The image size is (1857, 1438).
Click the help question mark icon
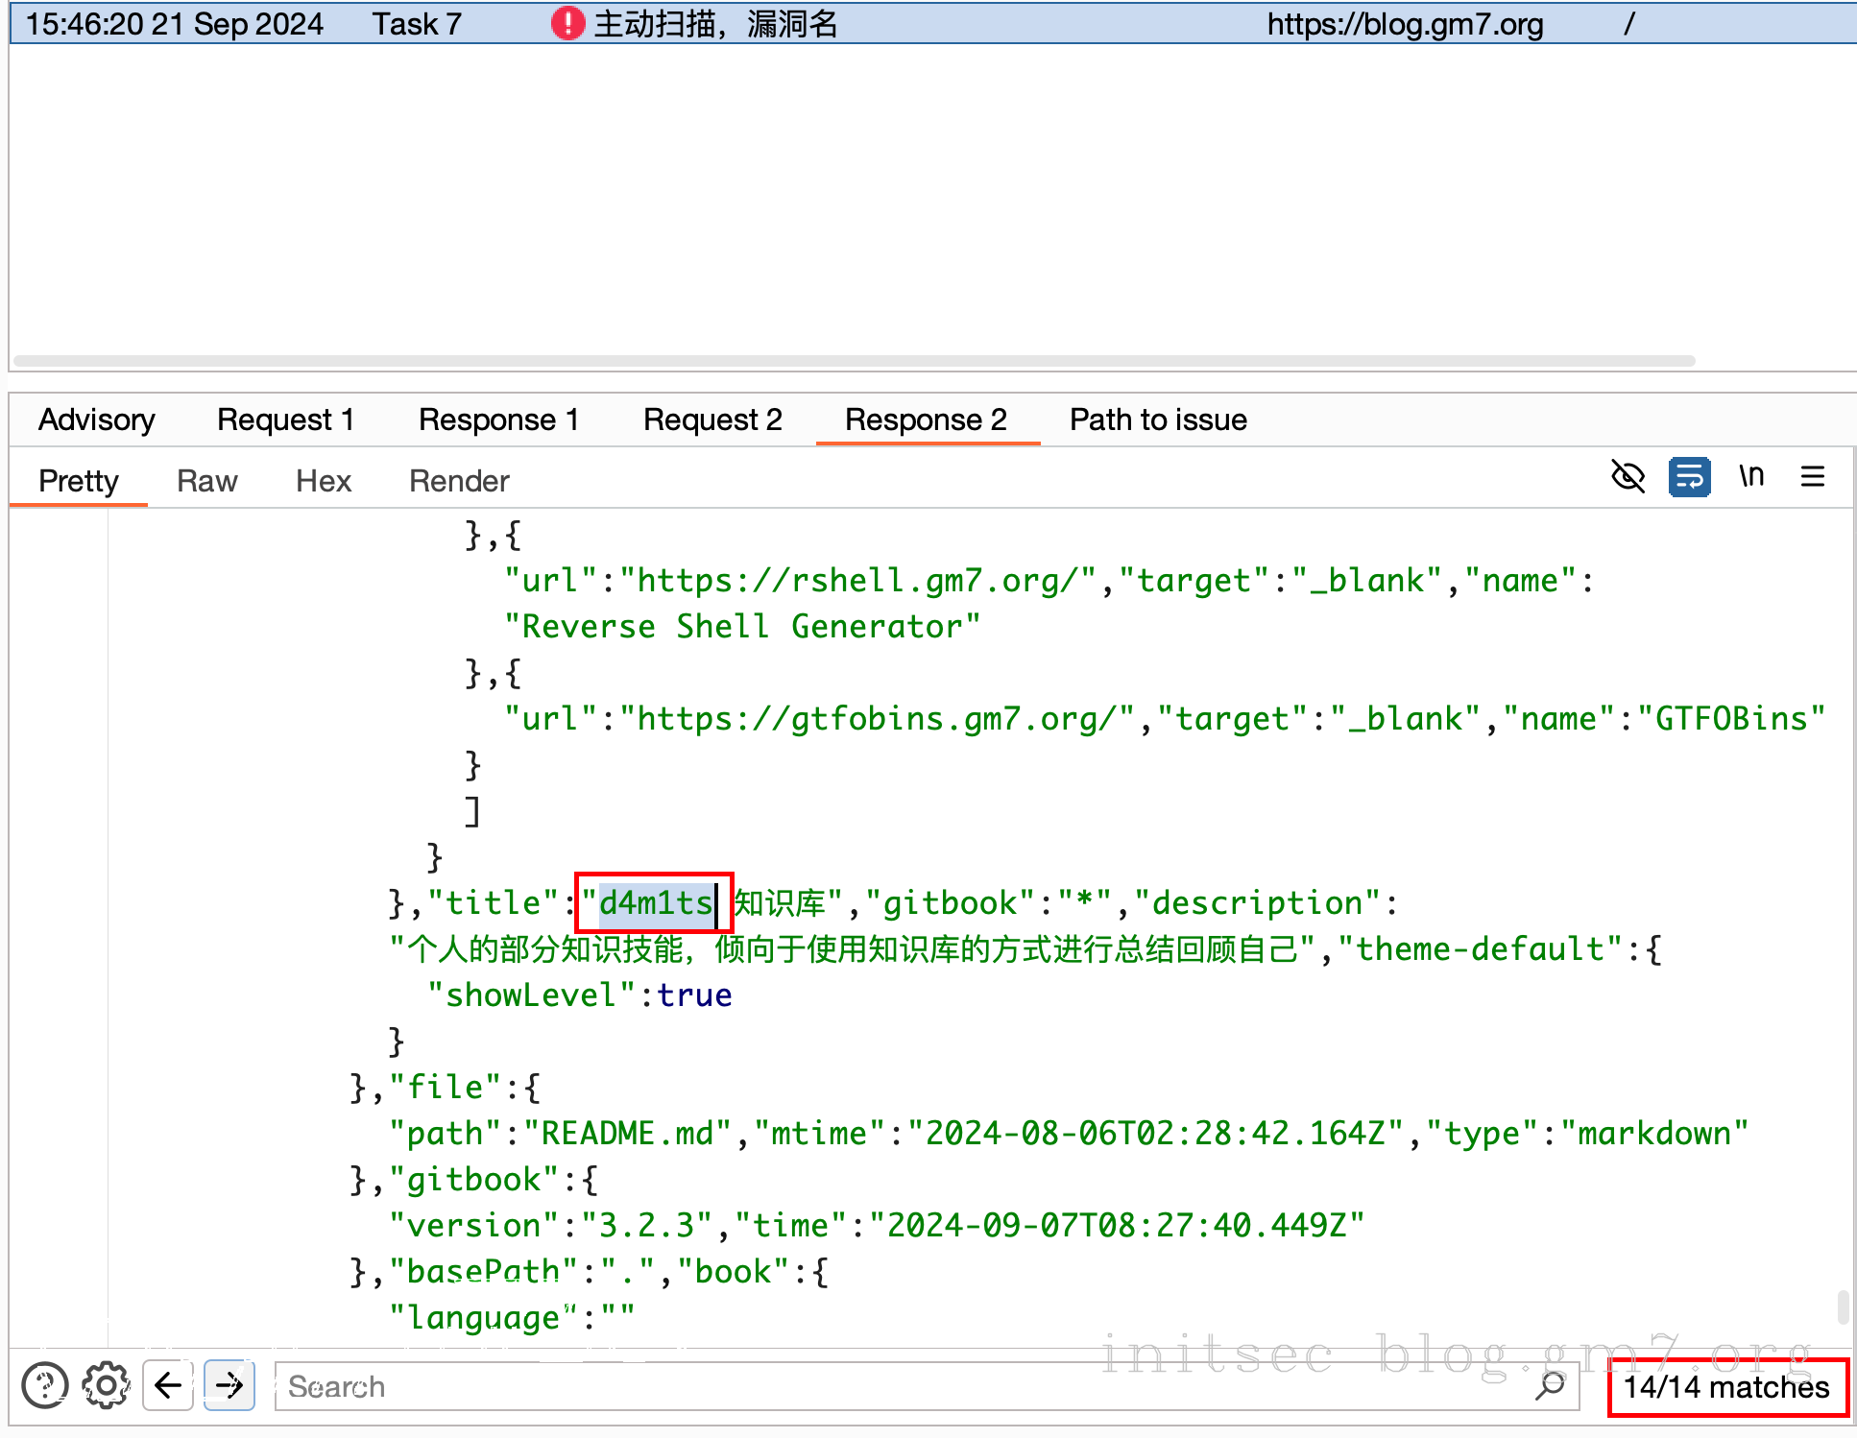click(x=45, y=1385)
